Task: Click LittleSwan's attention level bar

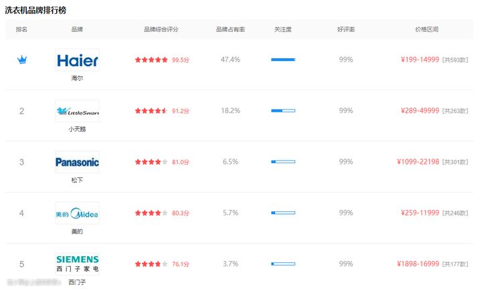Action: [283, 110]
